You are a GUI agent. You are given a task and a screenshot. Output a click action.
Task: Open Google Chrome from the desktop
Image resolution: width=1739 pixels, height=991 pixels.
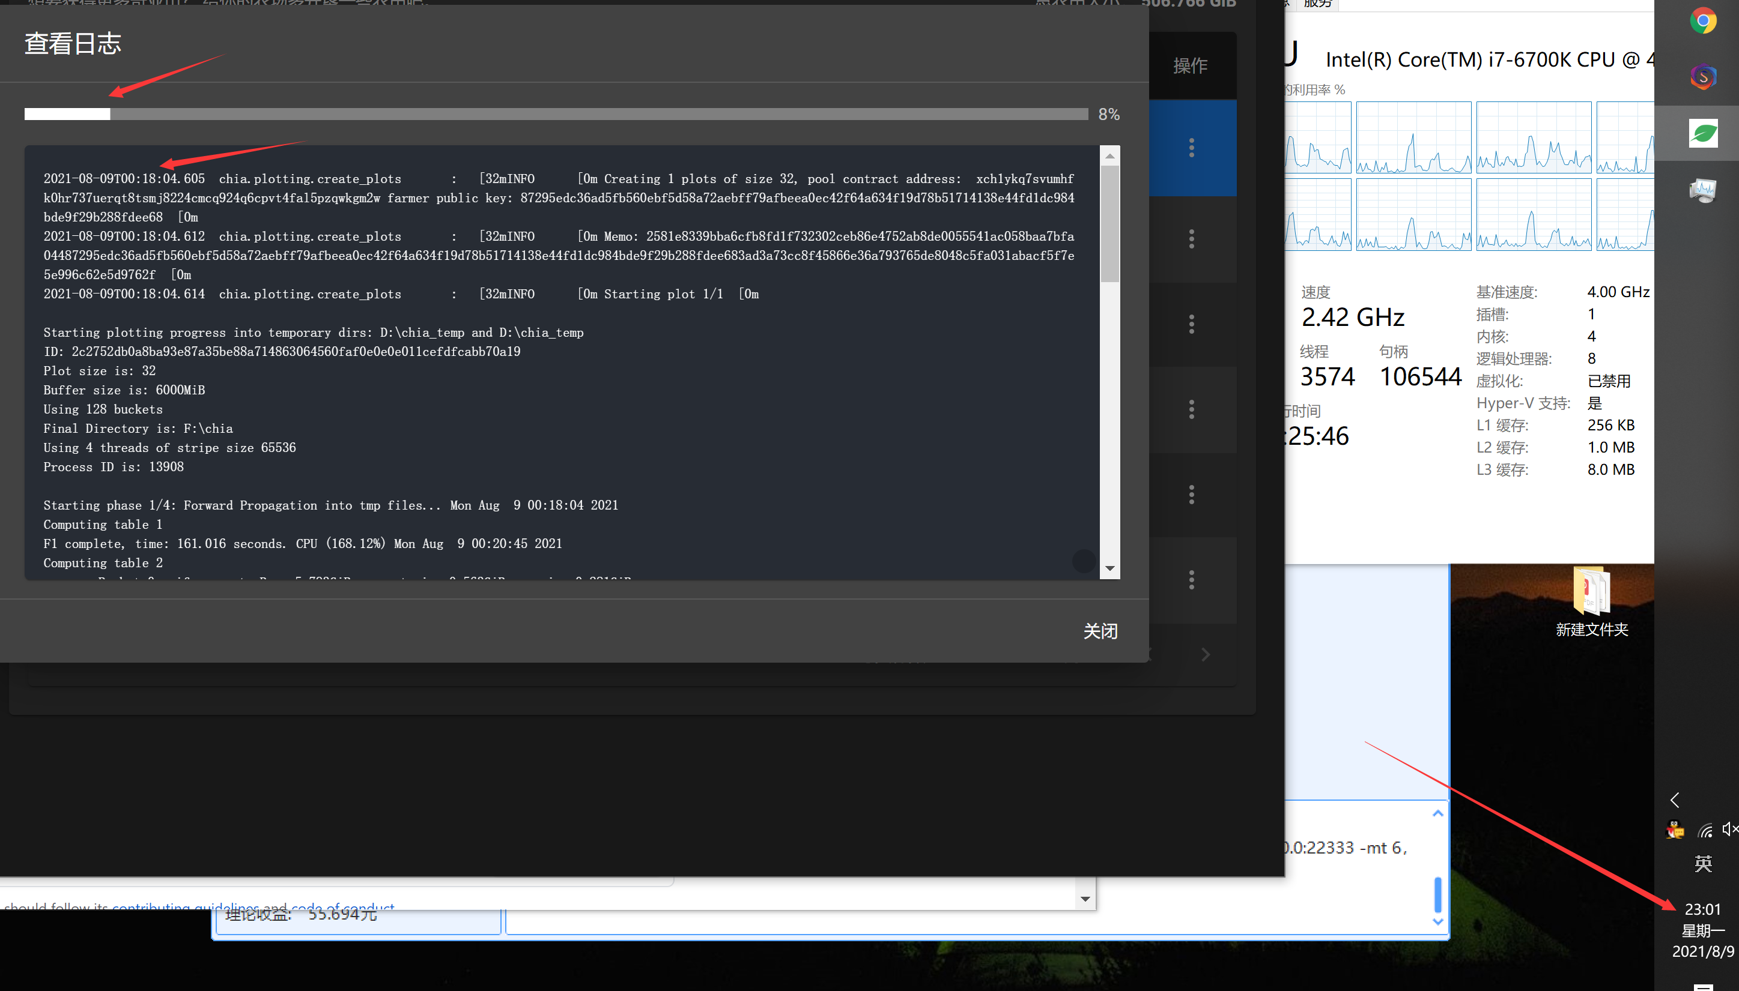[x=1704, y=21]
